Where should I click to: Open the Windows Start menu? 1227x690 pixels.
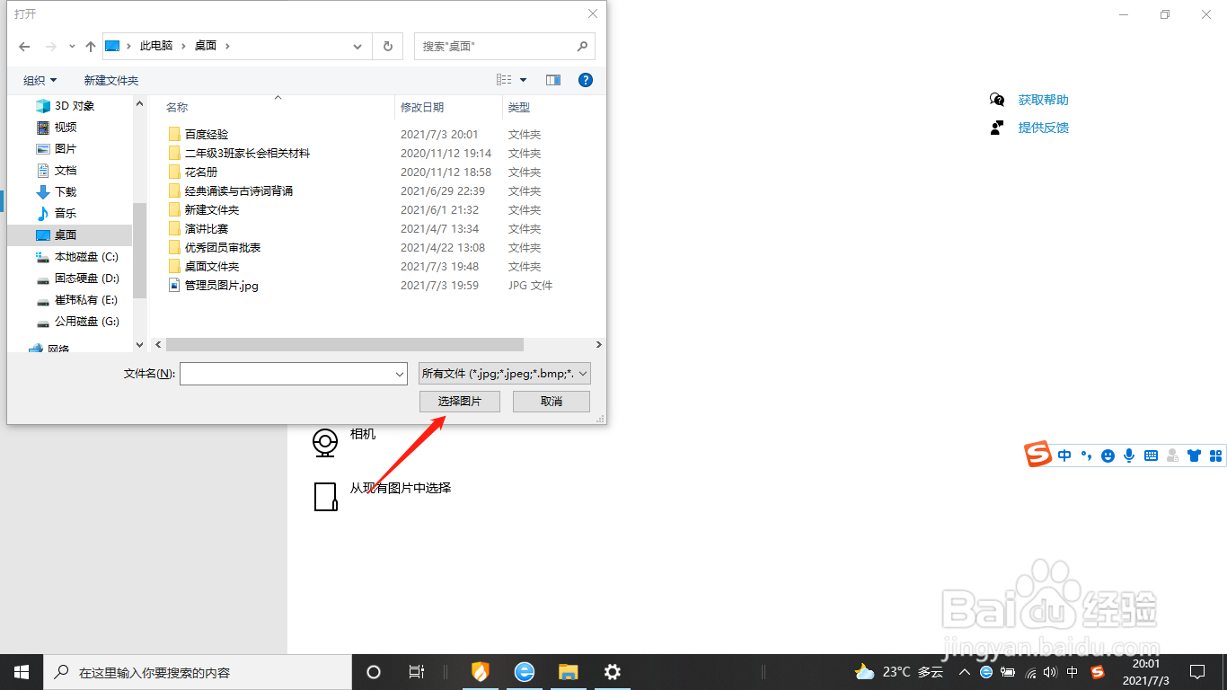point(22,672)
